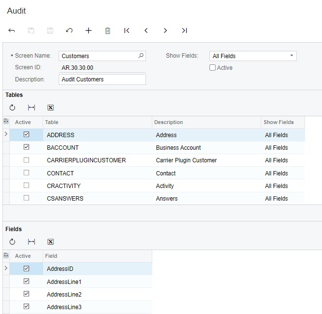Add a new record with plus icon

tap(89, 31)
